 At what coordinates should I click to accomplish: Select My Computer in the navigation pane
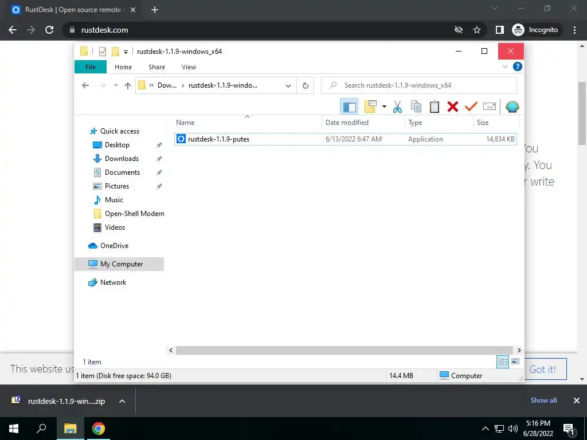point(119,264)
